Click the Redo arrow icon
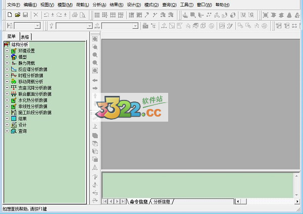The width and height of the screenshot is (303, 214). pos(59,15)
